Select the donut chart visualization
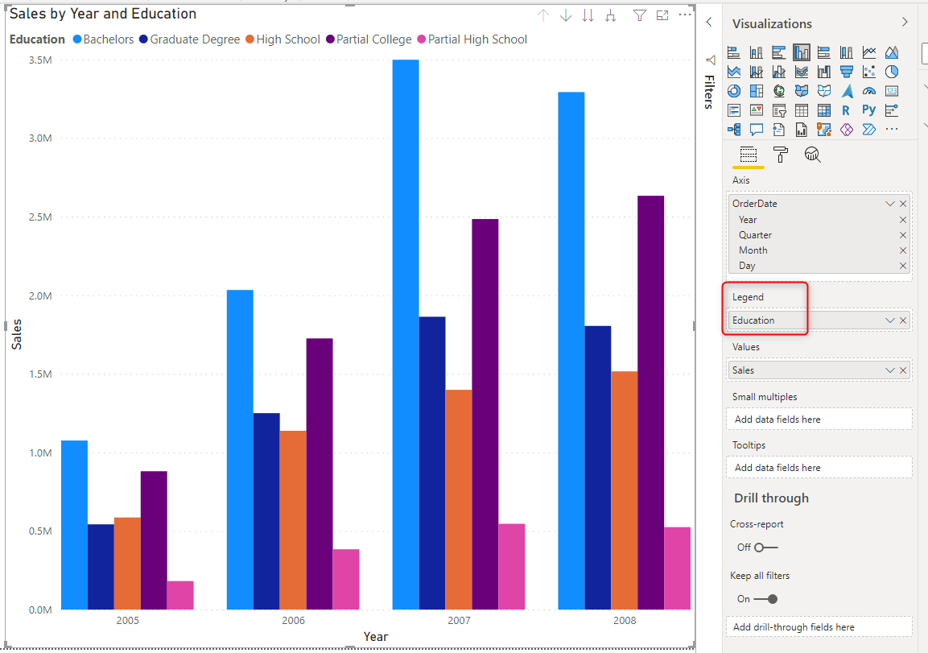This screenshot has width=928, height=653. coord(734,91)
